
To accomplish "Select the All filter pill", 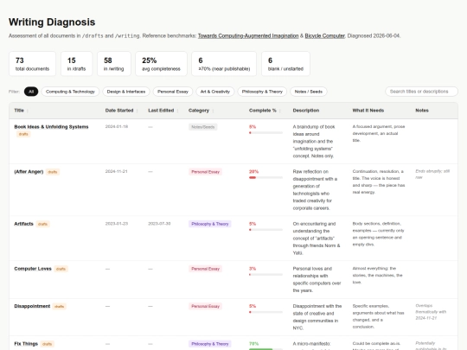I will click(x=31, y=92).
